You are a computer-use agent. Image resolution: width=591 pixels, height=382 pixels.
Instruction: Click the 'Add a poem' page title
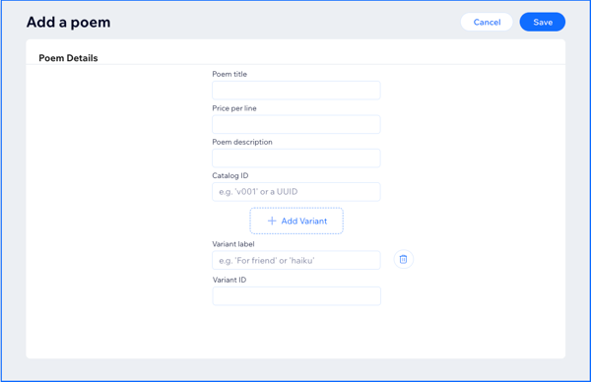coord(68,23)
